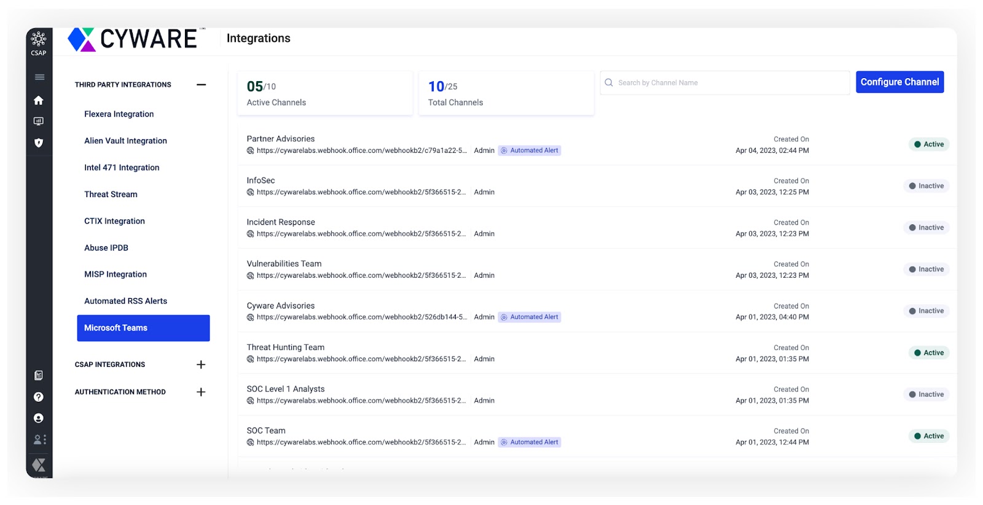Toggle Active status of Threat Hunting Team
The height and width of the screenshot is (505, 983).
pos(929,353)
